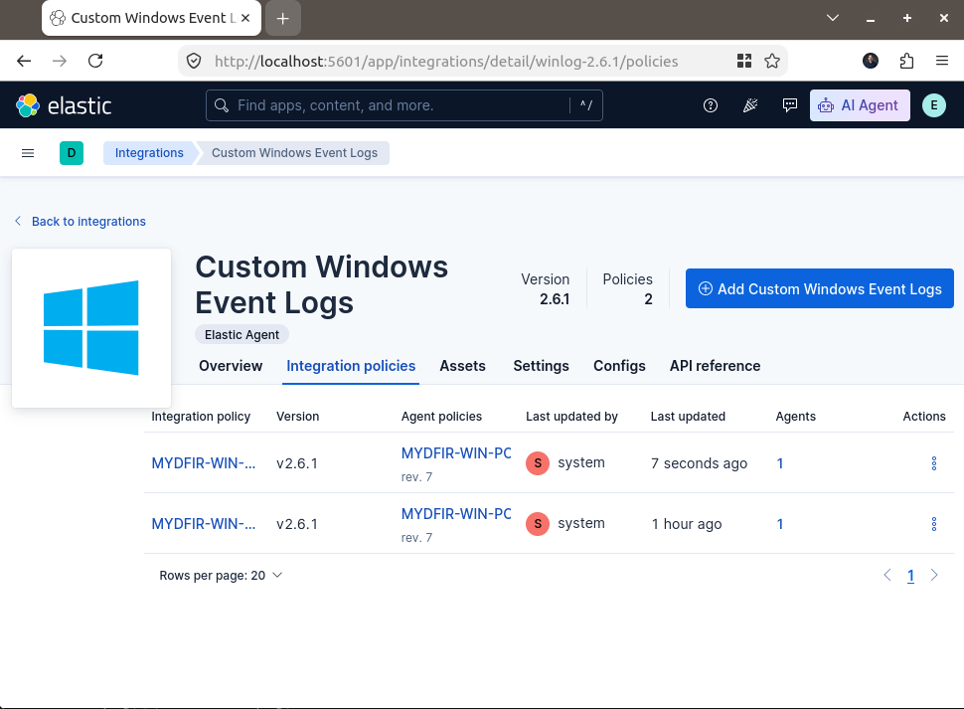Open the space selector D badge
The height and width of the screenshot is (709, 964).
[x=72, y=153]
